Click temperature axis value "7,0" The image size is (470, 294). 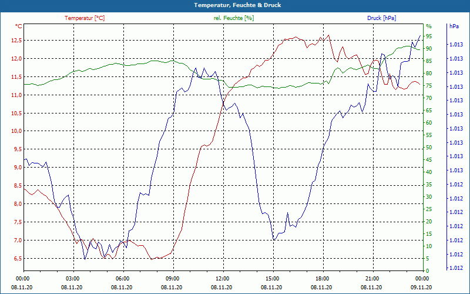coord(18,240)
